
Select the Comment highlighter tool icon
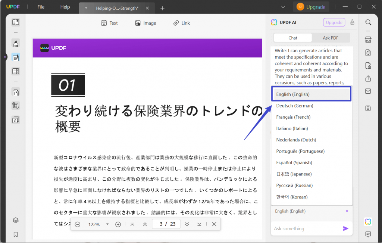(16, 44)
